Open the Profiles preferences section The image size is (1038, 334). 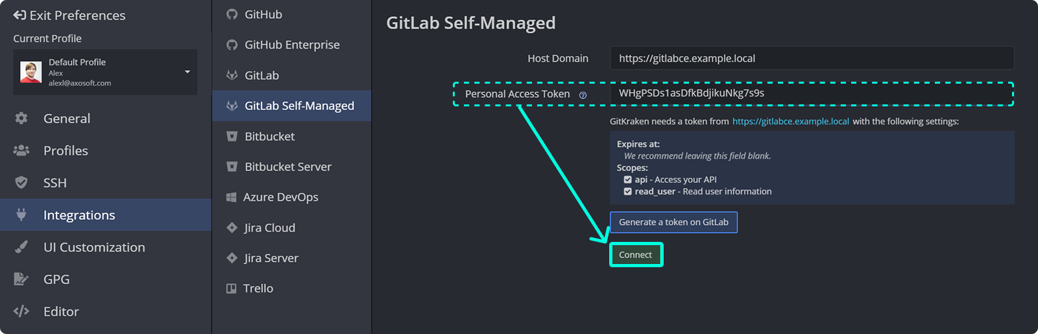(66, 150)
